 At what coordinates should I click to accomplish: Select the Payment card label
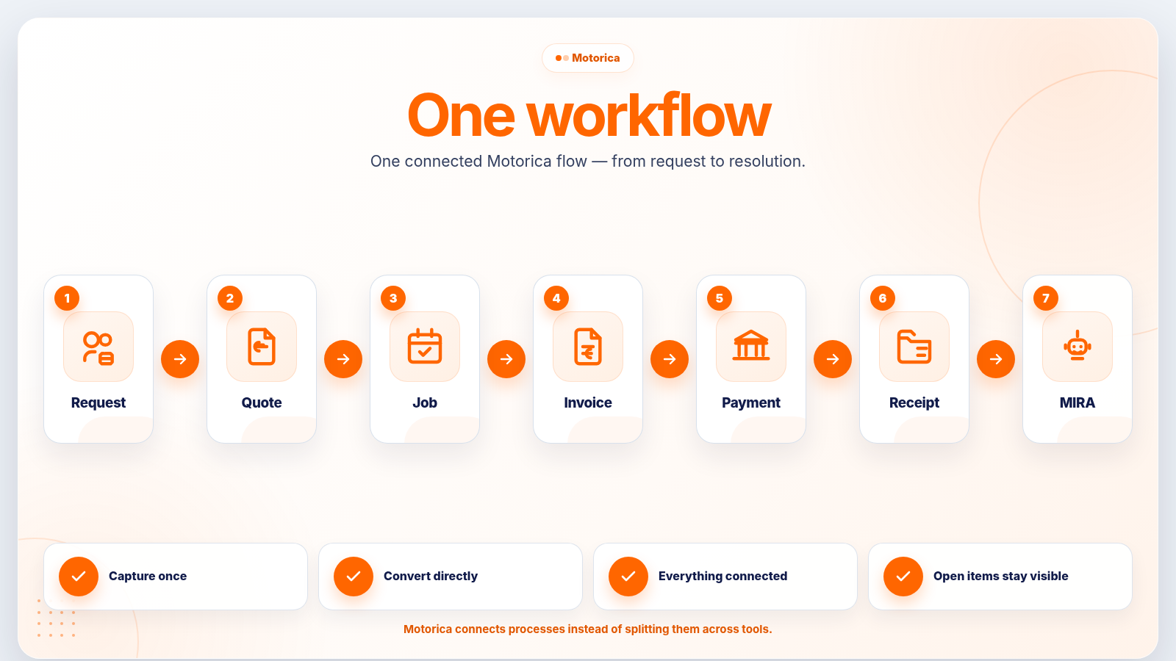click(x=751, y=402)
